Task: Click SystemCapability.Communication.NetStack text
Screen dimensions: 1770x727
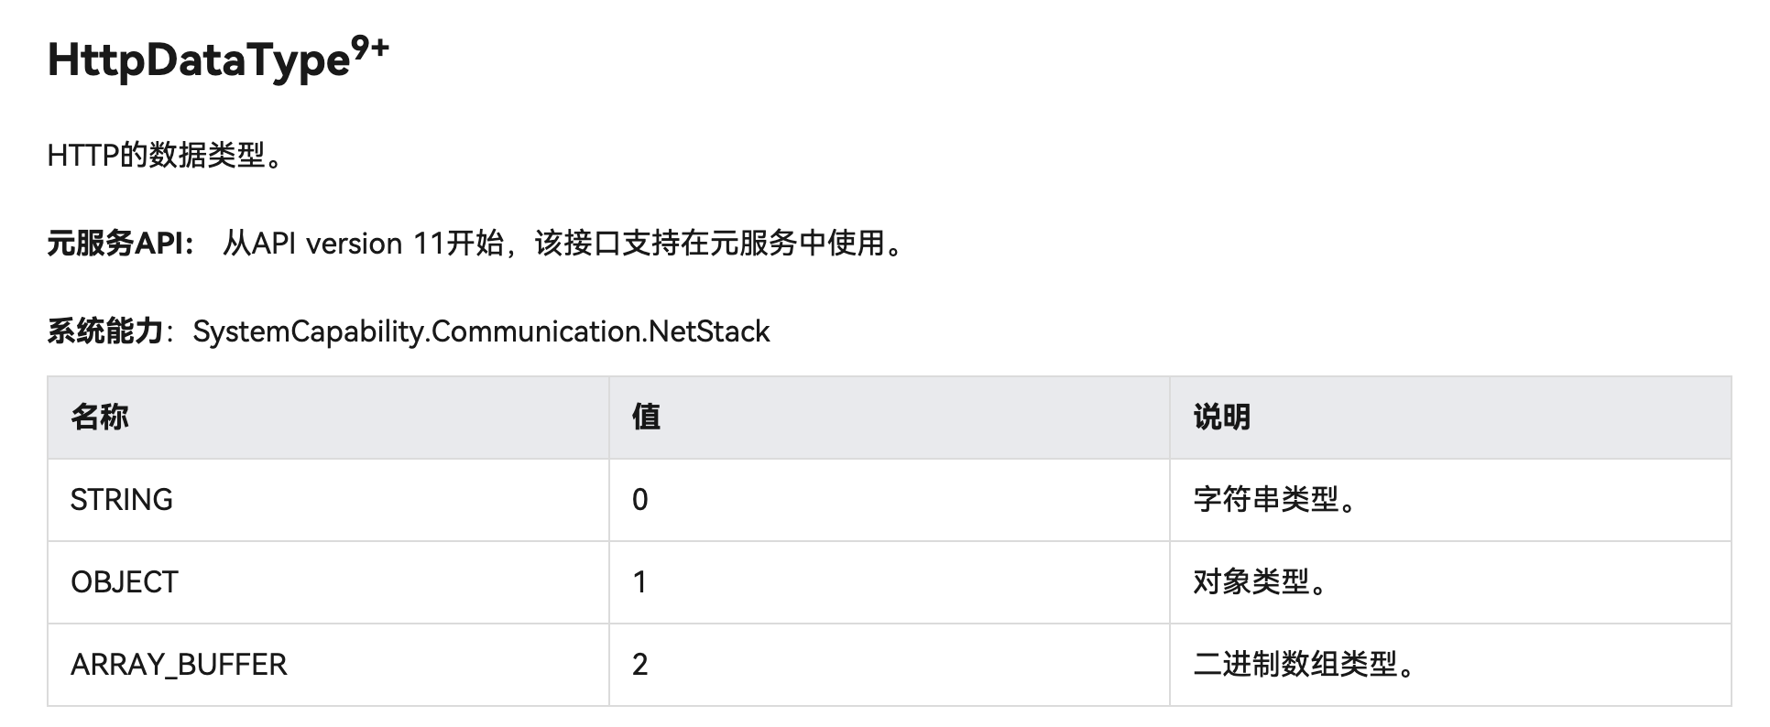Action: coord(481,331)
